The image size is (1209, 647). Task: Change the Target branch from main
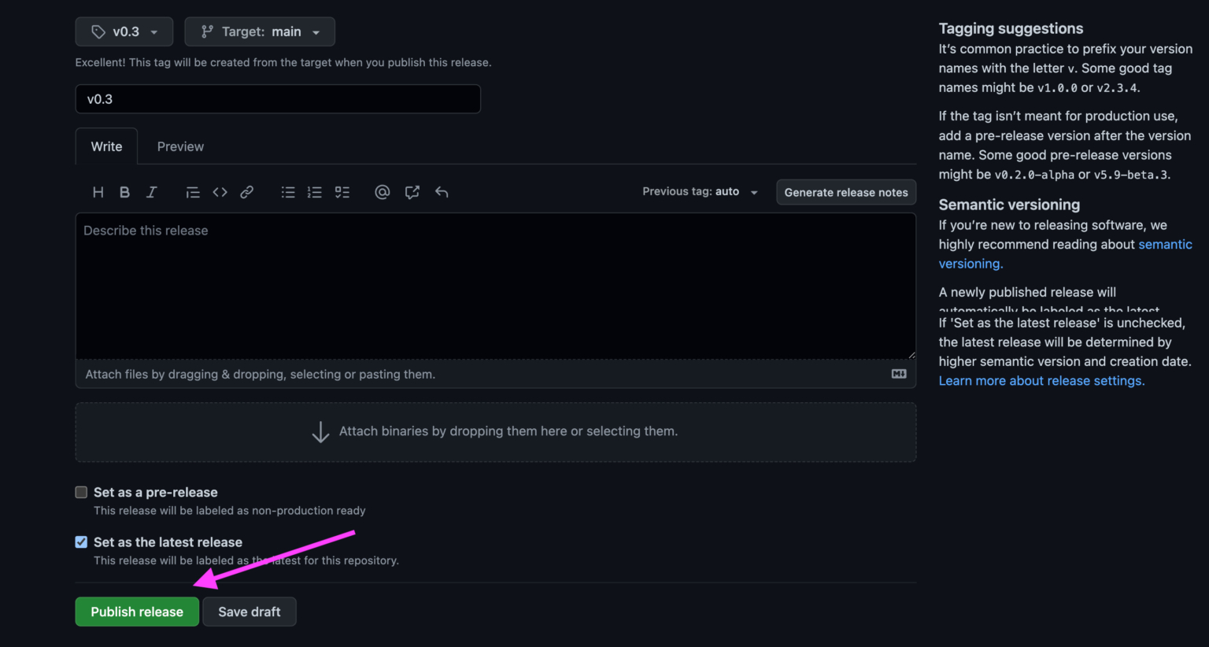click(260, 31)
